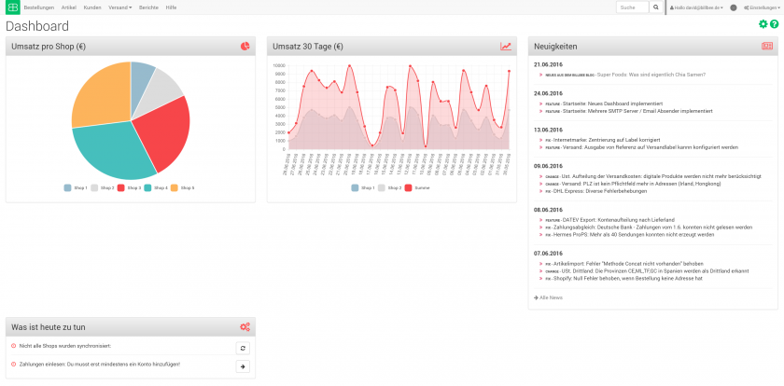
Task: Toggle Shop 5 in pie chart legend
Action: (x=183, y=187)
